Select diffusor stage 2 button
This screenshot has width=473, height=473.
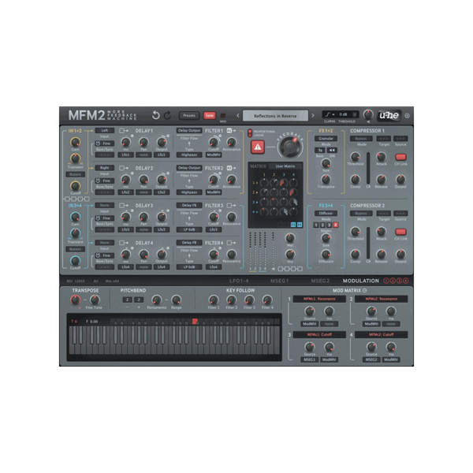(x=322, y=225)
